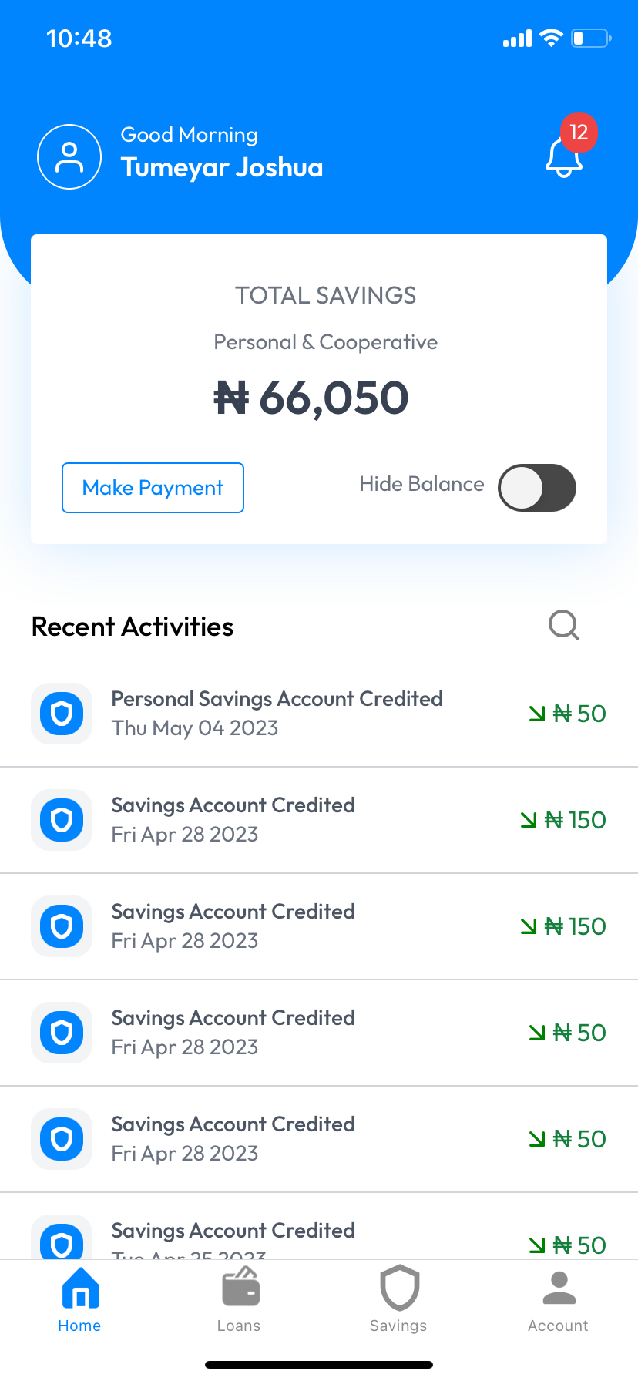Select the Home tab icon

[80, 1289]
